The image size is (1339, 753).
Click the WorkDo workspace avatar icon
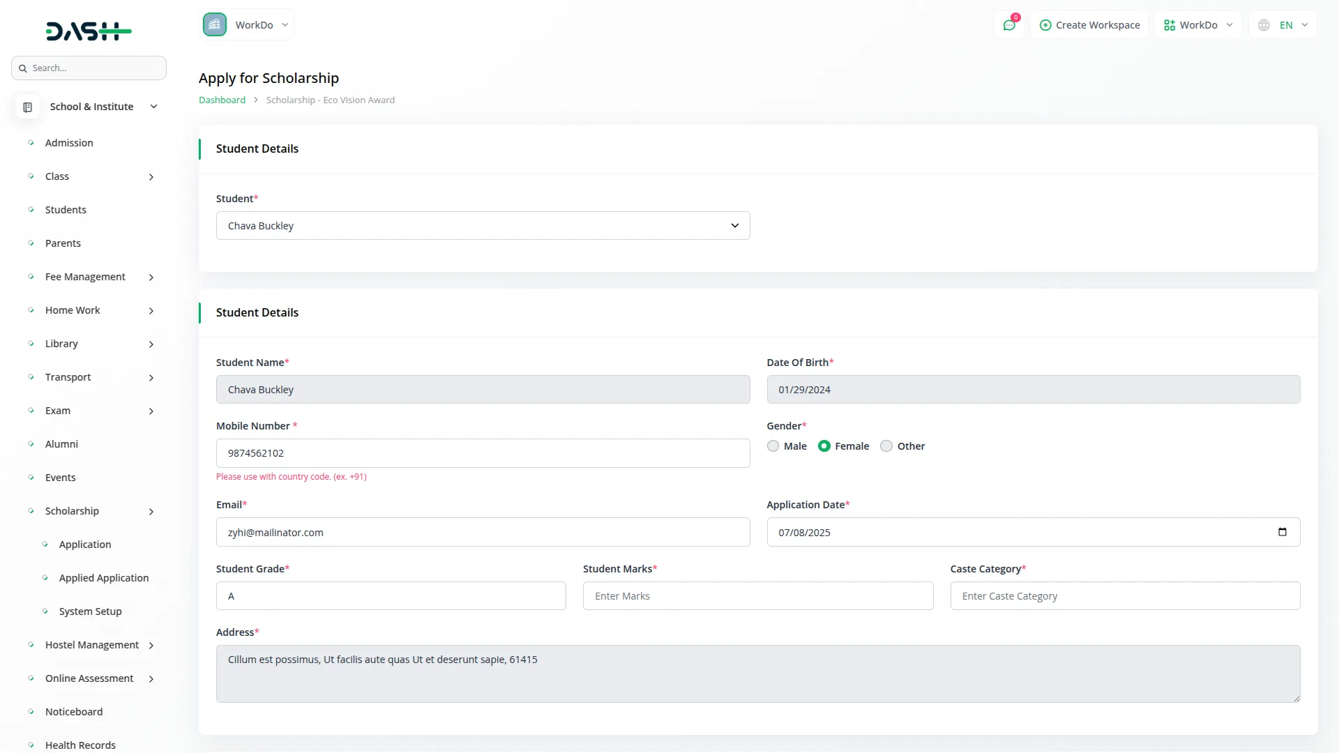[215, 24]
